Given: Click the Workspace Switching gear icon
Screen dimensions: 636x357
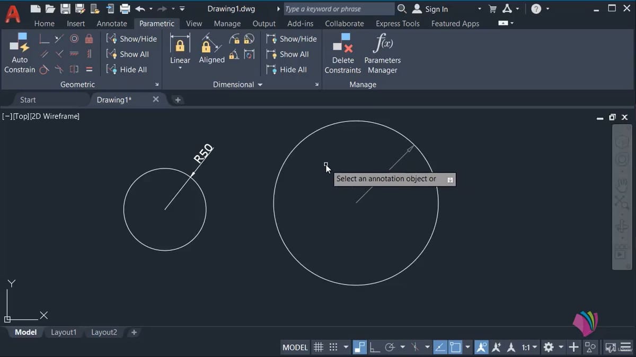Looking at the screenshot, I should [549, 347].
